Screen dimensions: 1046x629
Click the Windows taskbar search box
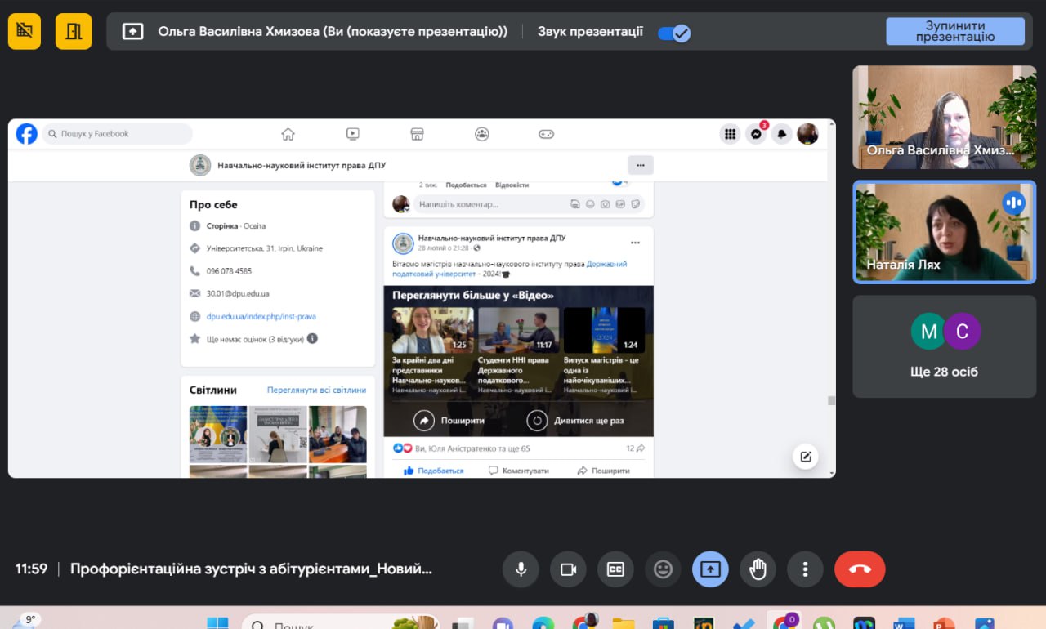(x=341, y=622)
